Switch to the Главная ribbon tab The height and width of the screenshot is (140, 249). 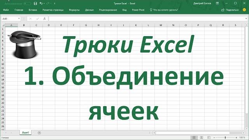pos(19,10)
